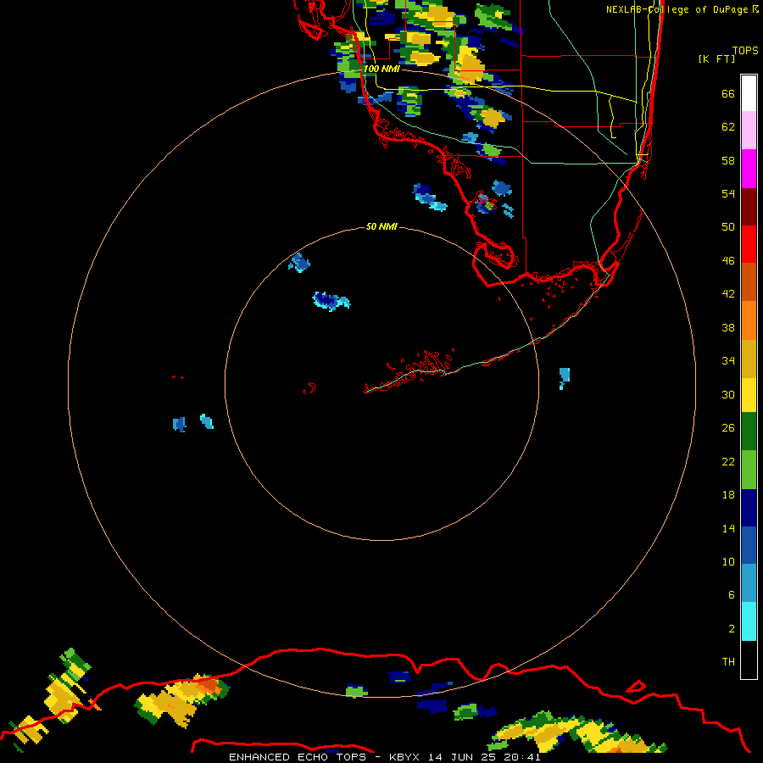Click the yellow 30 kft legend swatch
The width and height of the screenshot is (763, 763).
[749, 395]
